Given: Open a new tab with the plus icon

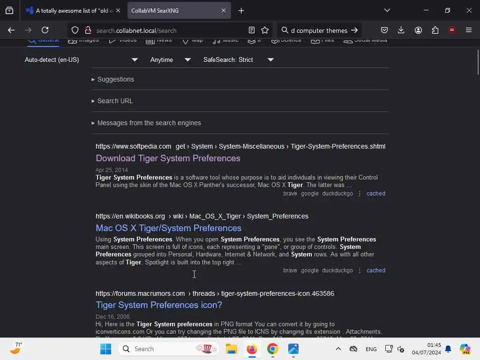Looking at the screenshot, I should tap(241, 11).
